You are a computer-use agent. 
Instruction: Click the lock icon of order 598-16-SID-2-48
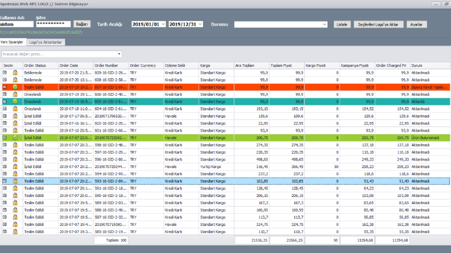coord(15,145)
